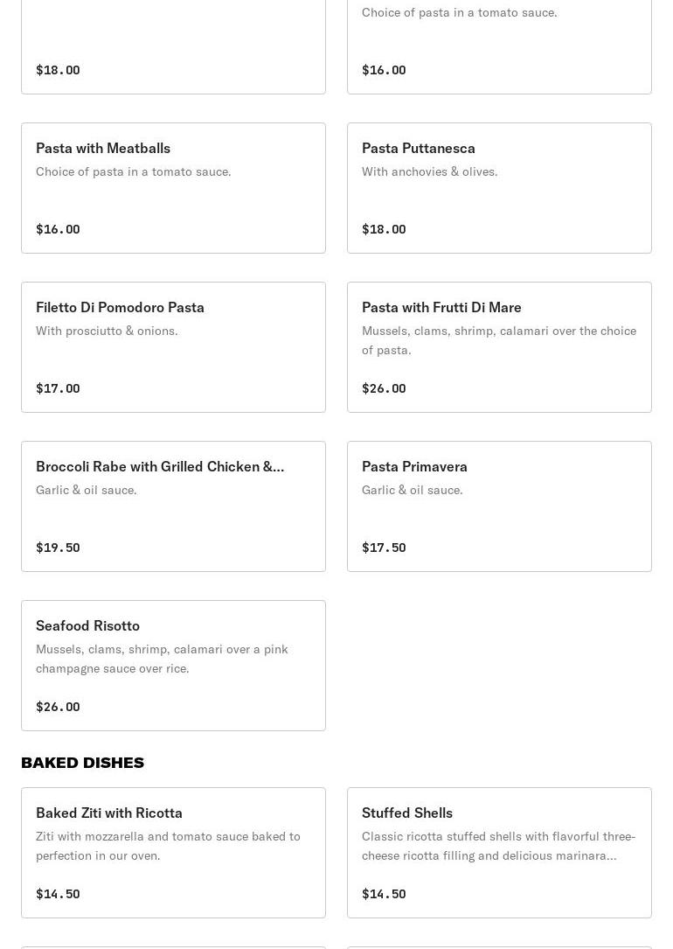Click the top-left $18.00 partially visible card
This screenshot has width=673, height=949.
coord(173,48)
